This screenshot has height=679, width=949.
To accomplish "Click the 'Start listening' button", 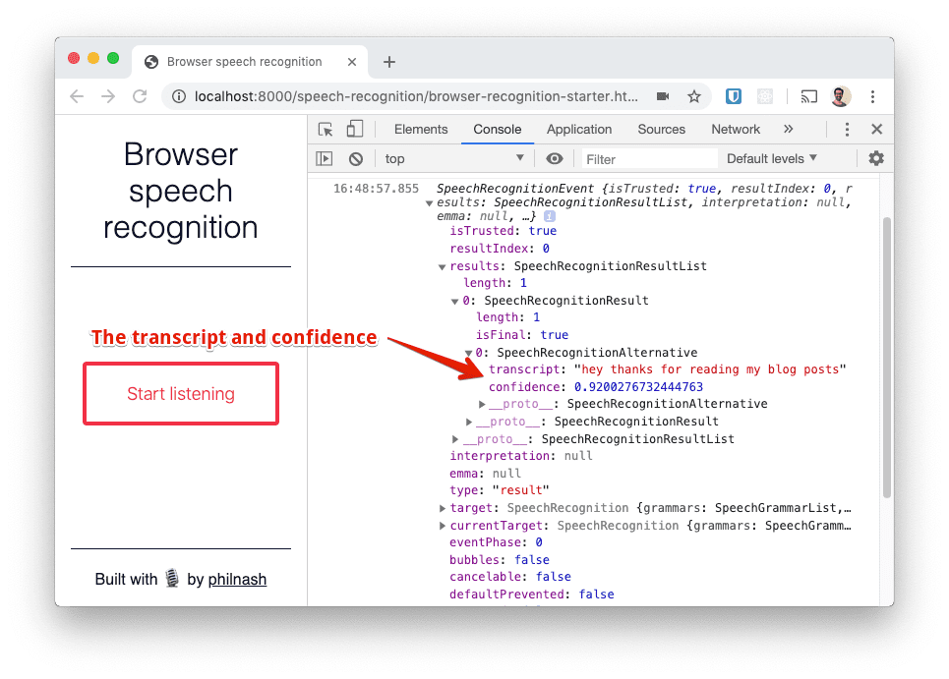I will (x=180, y=393).
